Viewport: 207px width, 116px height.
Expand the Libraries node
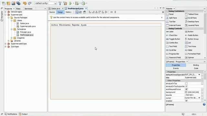[x=9, y=41]
